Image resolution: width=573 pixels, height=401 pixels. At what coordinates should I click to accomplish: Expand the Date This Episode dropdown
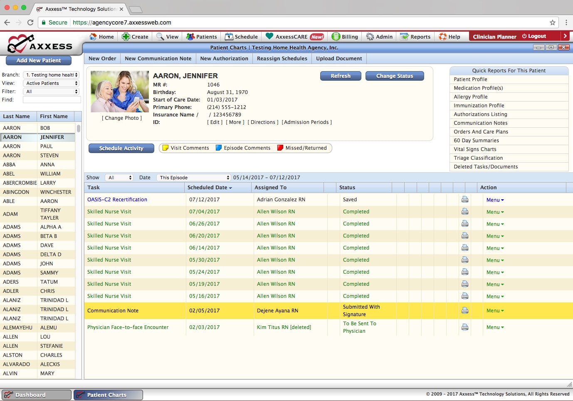(193, 178)
